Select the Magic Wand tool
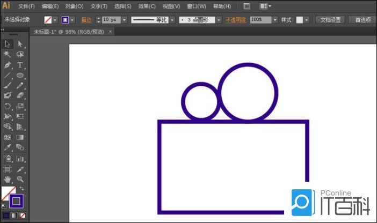 pyautogui.click(x=8, y=54)
